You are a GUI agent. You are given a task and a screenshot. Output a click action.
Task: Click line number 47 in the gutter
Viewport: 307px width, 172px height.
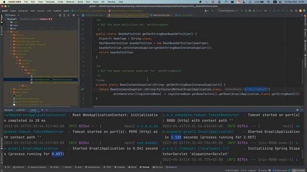pos(82,89)
